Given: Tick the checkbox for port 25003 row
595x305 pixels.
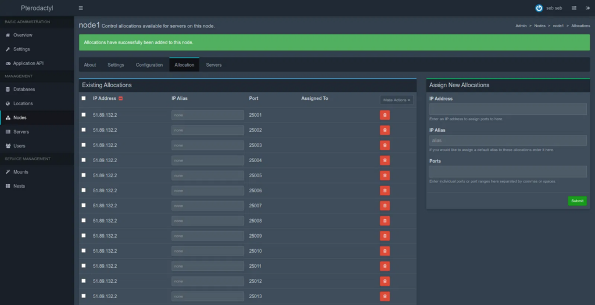Looking at the screenshot, I should 84,145.
